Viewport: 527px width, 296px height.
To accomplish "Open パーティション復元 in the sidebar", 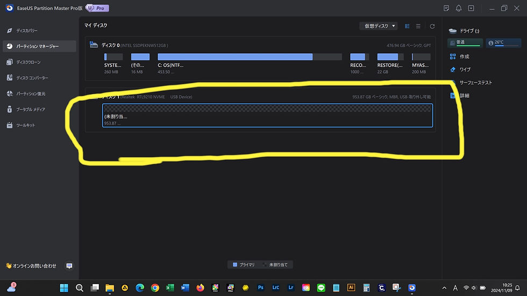I will point(39,93).
